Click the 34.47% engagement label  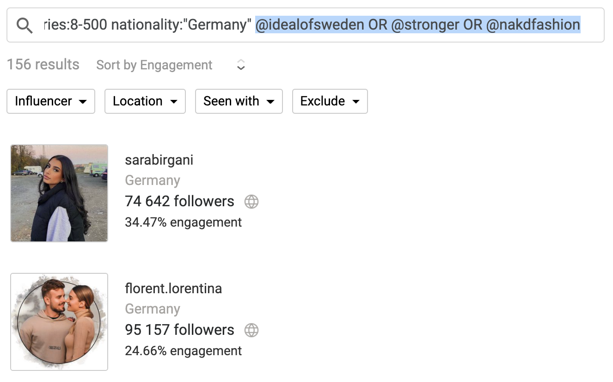coord(183,222)
